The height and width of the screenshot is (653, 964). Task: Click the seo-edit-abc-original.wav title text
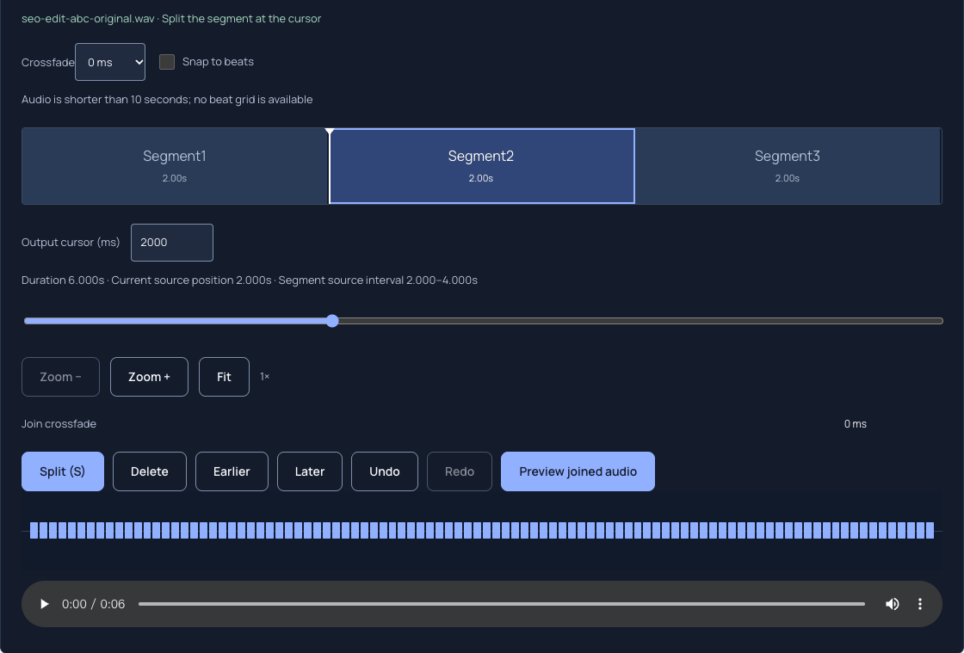[x=88, y=18]
